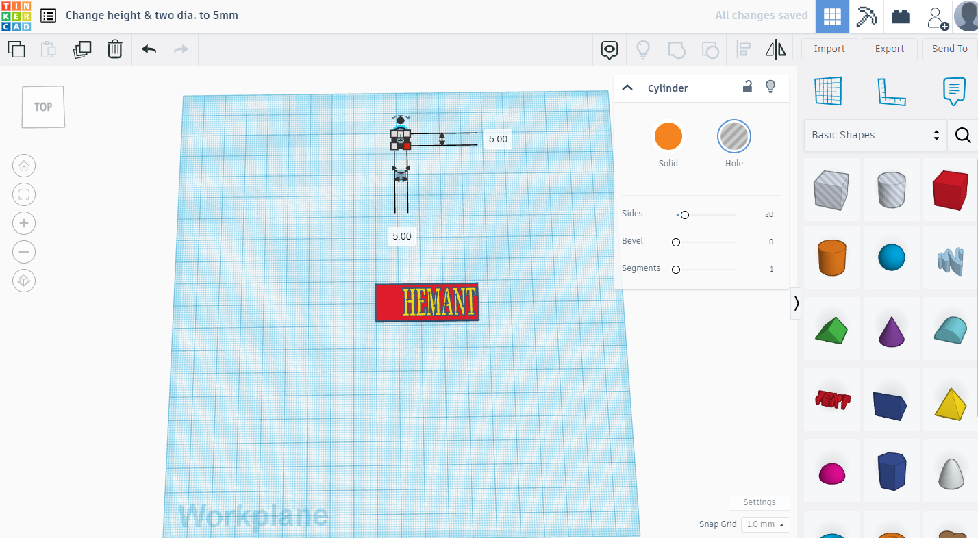Go to home view
Screen dimensions: 978x538
coord(24,166)
